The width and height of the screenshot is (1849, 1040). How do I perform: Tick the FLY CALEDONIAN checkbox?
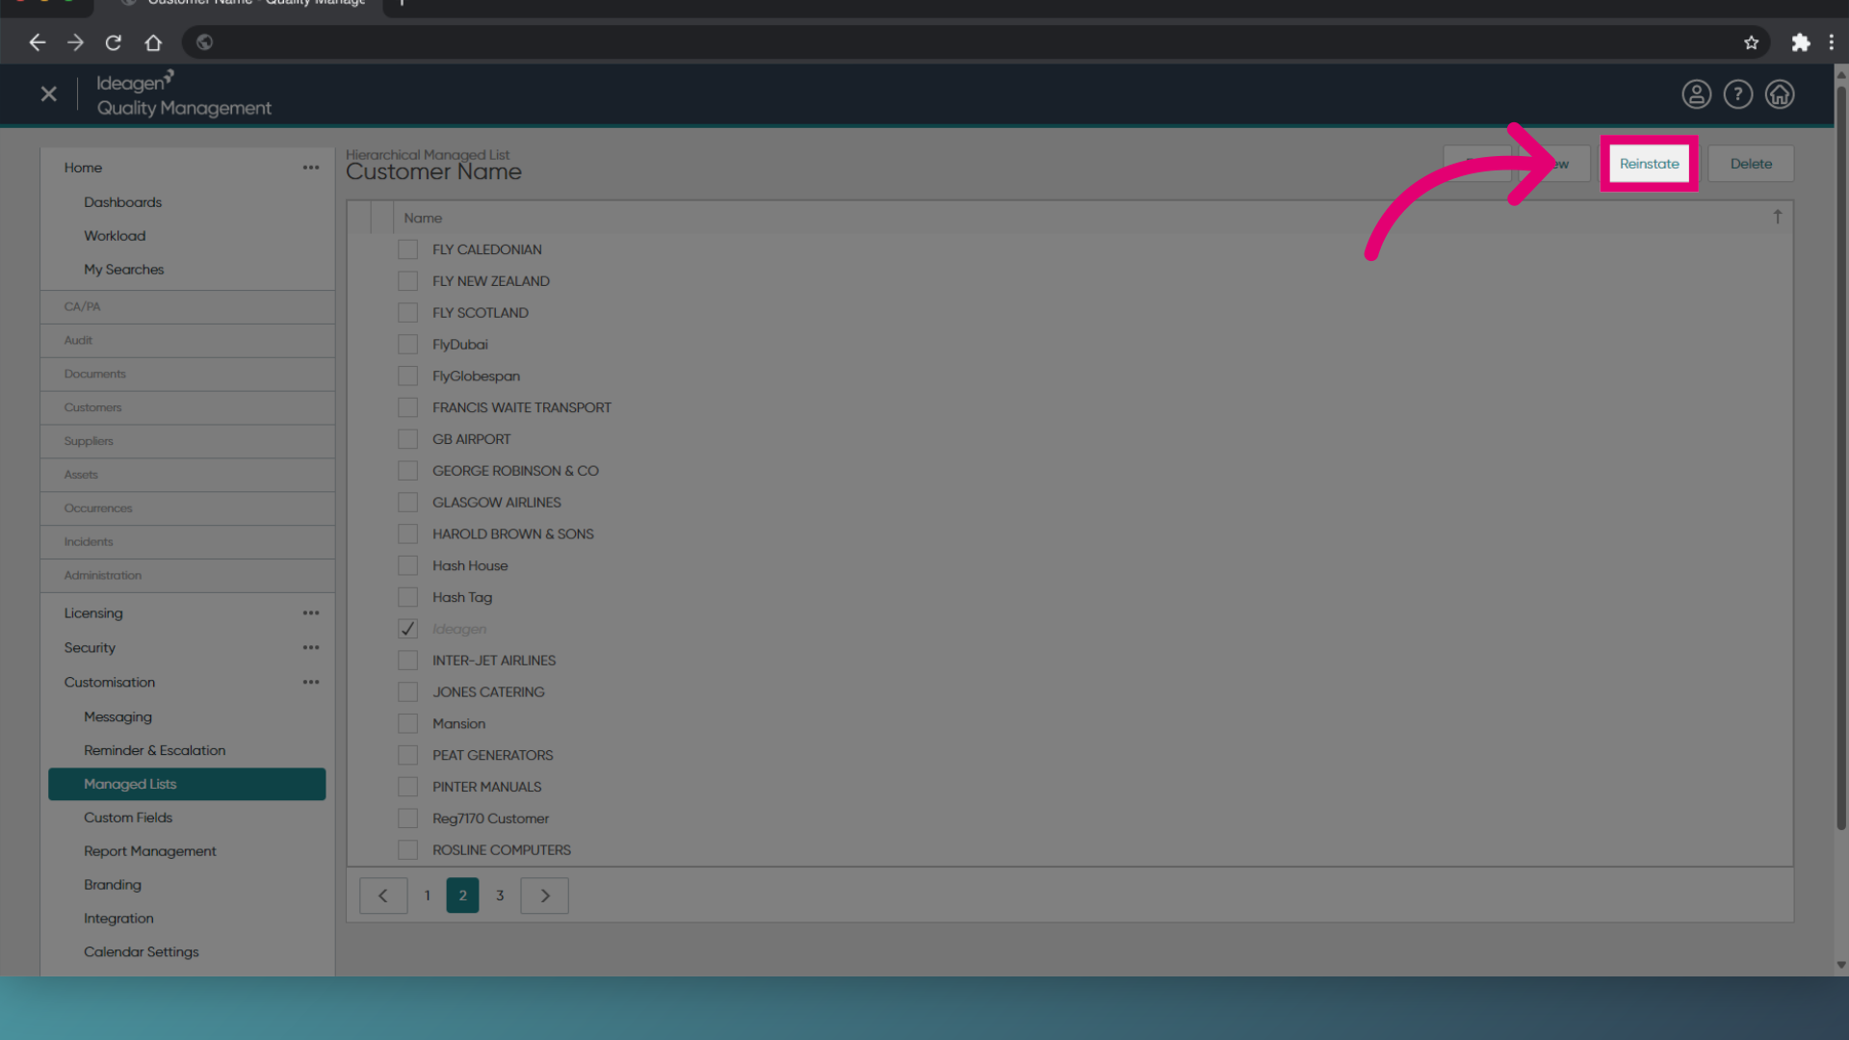coord(408,249)
